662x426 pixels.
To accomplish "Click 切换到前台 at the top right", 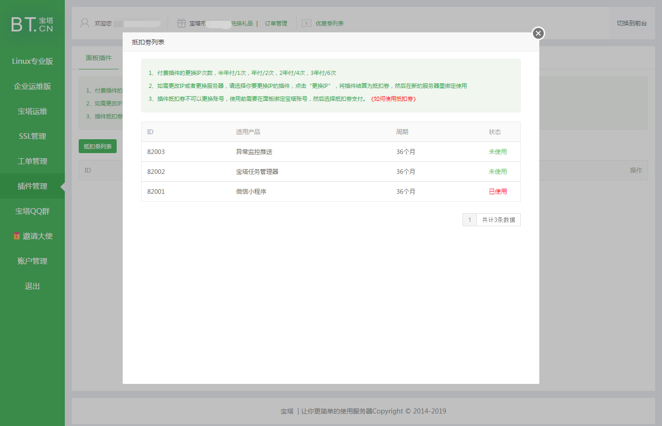I will coord(631,22).
